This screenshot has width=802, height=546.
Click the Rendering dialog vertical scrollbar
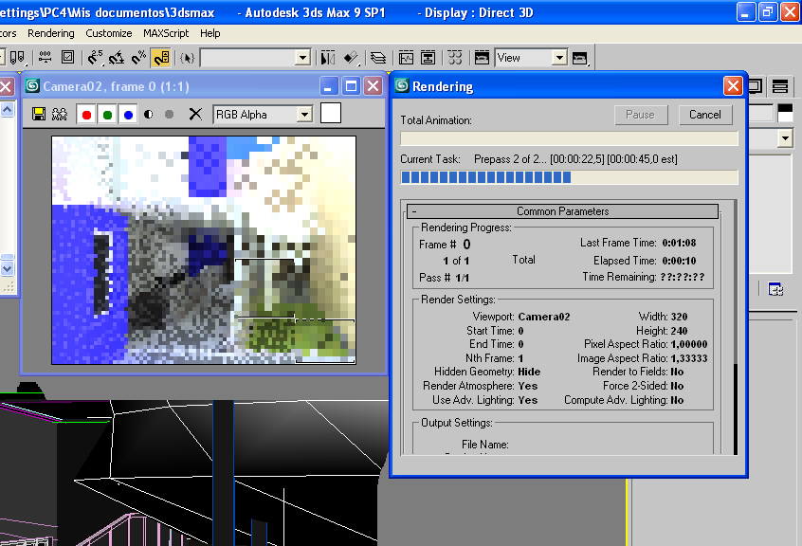click(x=736, y=327)
